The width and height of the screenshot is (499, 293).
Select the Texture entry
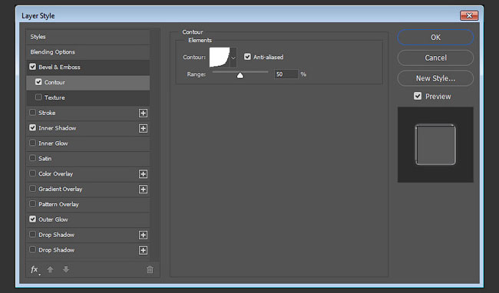[x=88, y=97]
